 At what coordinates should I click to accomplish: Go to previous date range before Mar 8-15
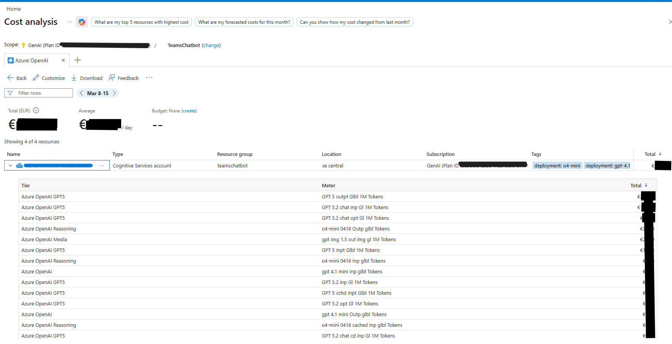81,93
